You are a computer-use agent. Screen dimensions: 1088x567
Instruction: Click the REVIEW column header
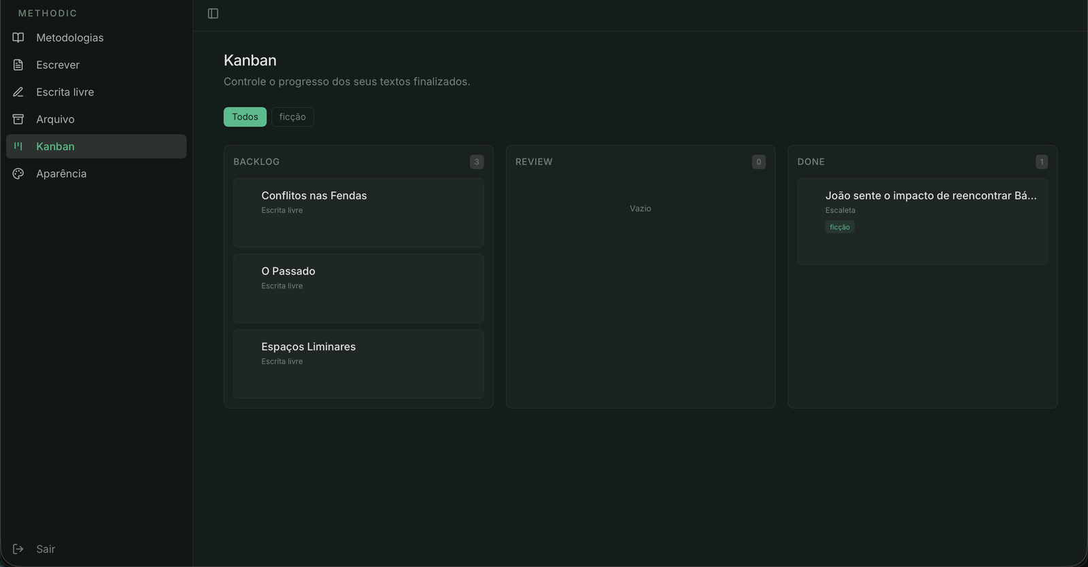(534, 162)
